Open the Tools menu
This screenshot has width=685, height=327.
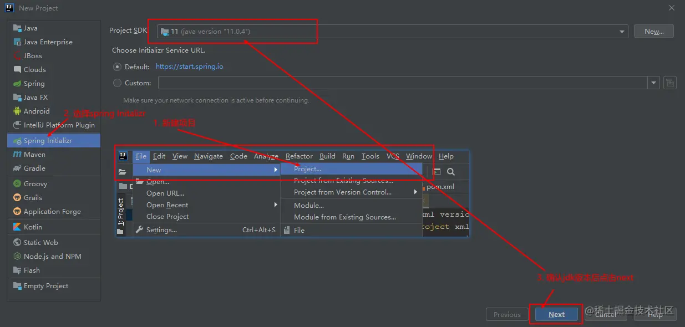370,156
